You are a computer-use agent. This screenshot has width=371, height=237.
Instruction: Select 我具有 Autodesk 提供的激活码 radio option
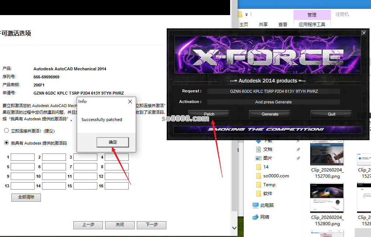[7, 143]
